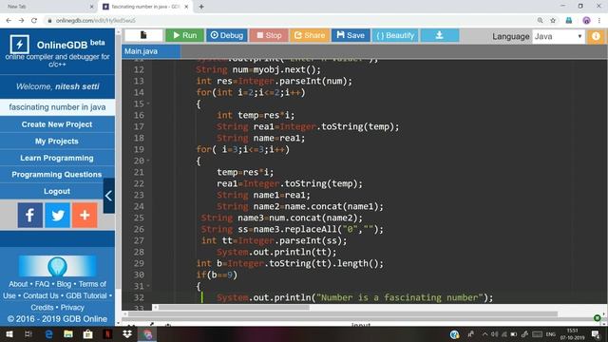Open the Privacy link
Viewport: 608px width, 342px height.
click(72, 308)
